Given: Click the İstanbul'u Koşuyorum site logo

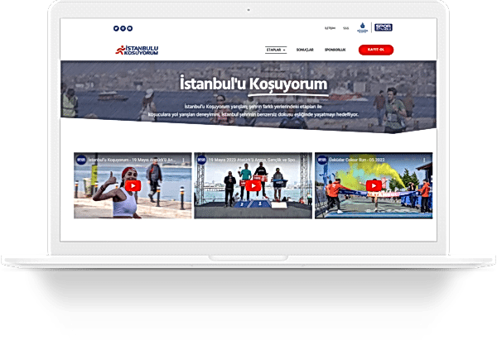Looking at the screenshot, I should click(137, 50).
